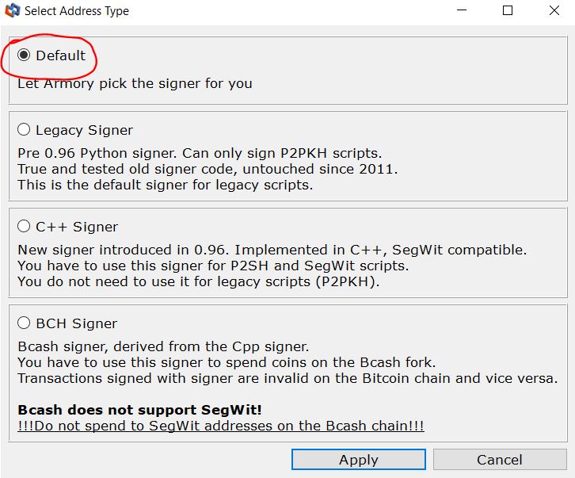Image resolution: width=575 pixels, height=478 pixels.
Task: Click the Cancel button
Action: [500, 459]
